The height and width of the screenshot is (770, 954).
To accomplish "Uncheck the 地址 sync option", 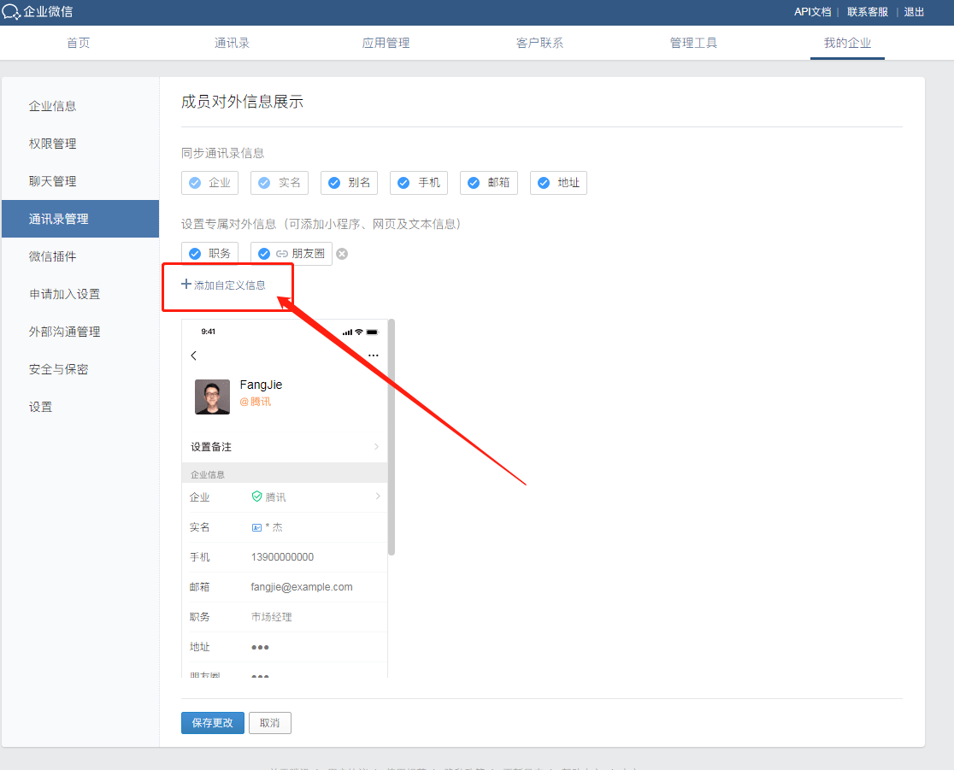I will click(544, 183).
